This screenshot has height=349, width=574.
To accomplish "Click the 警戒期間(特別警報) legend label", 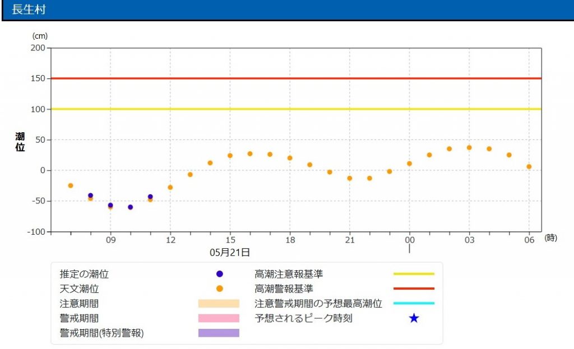I will point(102,333).
